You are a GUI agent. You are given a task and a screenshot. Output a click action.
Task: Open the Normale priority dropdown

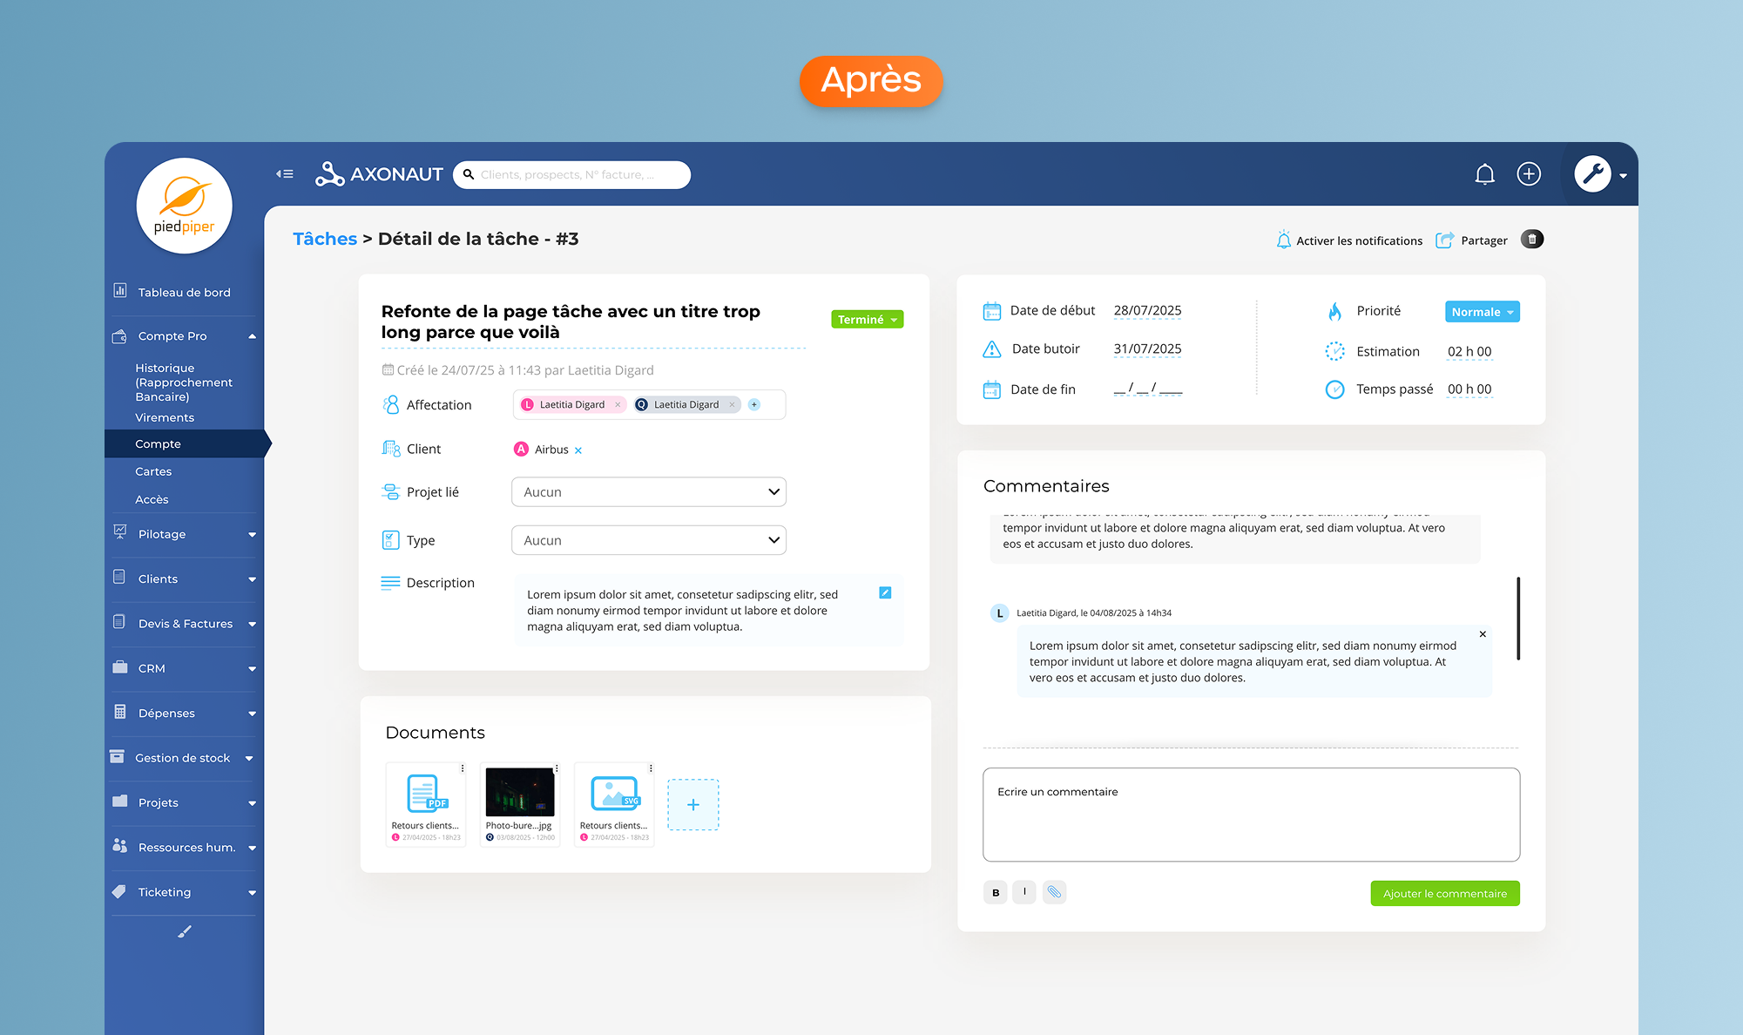coord(1482,312)
